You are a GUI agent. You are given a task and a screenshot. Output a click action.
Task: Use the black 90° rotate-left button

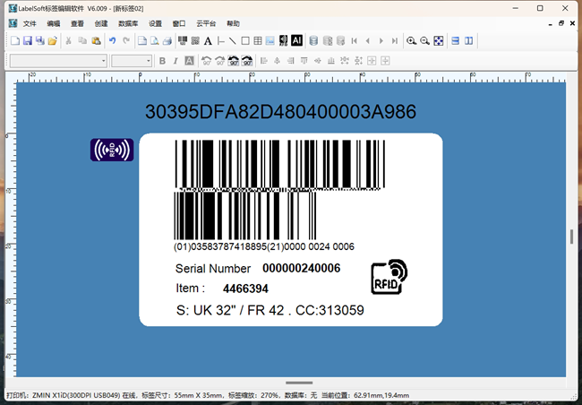pyautogui.click(x=234, y=61)
